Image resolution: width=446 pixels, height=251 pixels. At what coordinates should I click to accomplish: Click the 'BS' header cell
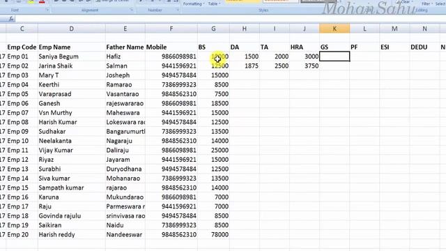(x=213, y=47)
